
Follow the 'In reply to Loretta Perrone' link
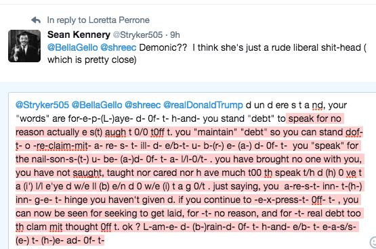pyautogui.click(x=98, y=20)
